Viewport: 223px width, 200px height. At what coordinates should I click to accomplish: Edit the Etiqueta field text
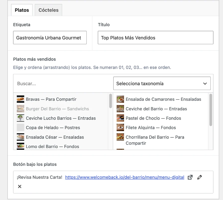pos(50,37)
